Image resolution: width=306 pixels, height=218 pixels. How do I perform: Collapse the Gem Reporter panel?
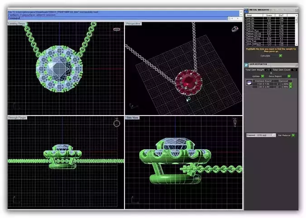point(296,65)
